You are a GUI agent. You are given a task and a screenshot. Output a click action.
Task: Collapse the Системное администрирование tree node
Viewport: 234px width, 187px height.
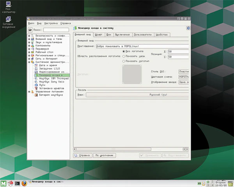tap(29, 62)
